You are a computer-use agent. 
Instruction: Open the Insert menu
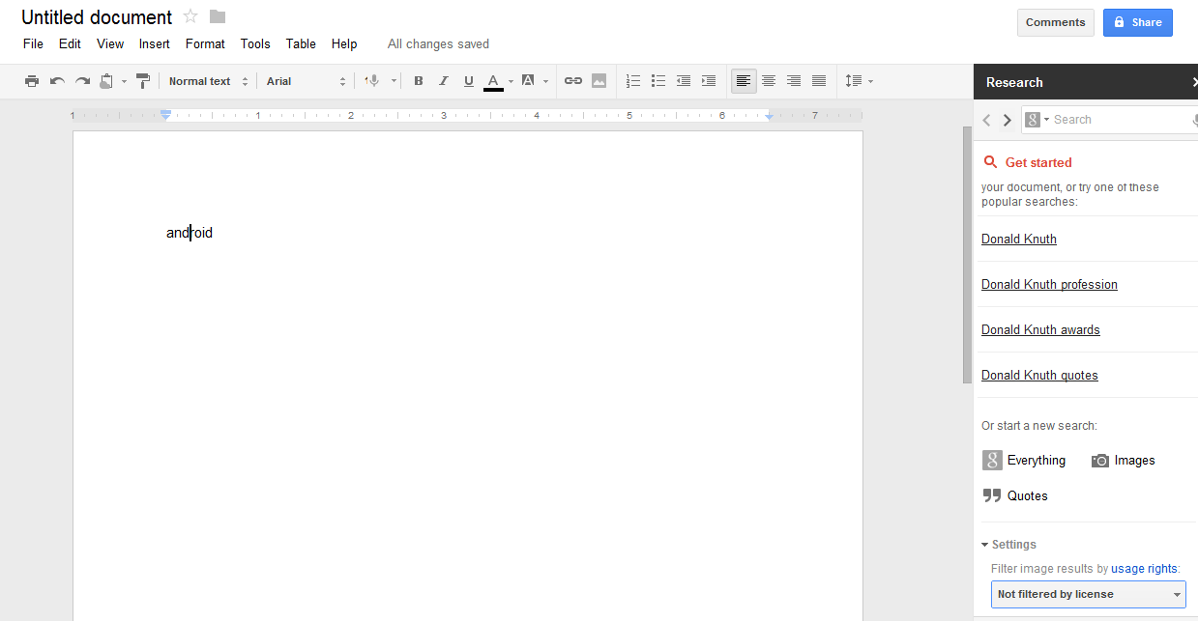point(154,43)
